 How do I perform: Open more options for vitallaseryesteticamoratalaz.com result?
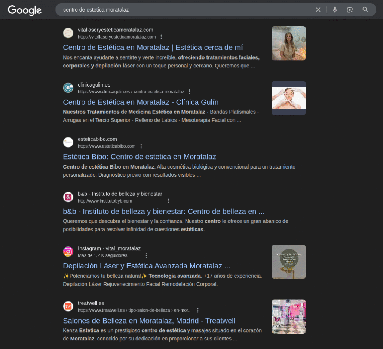pos(161,37)
